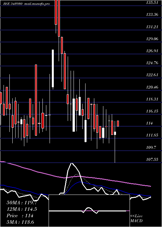The image size is (162, 227).
Task: Click the 12MA : 114.5 readout
Action: coord(22,209)
